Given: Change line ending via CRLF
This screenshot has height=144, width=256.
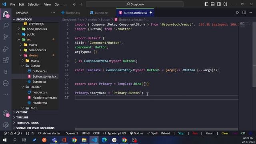Looking at the screenshot, I should 96,133.
